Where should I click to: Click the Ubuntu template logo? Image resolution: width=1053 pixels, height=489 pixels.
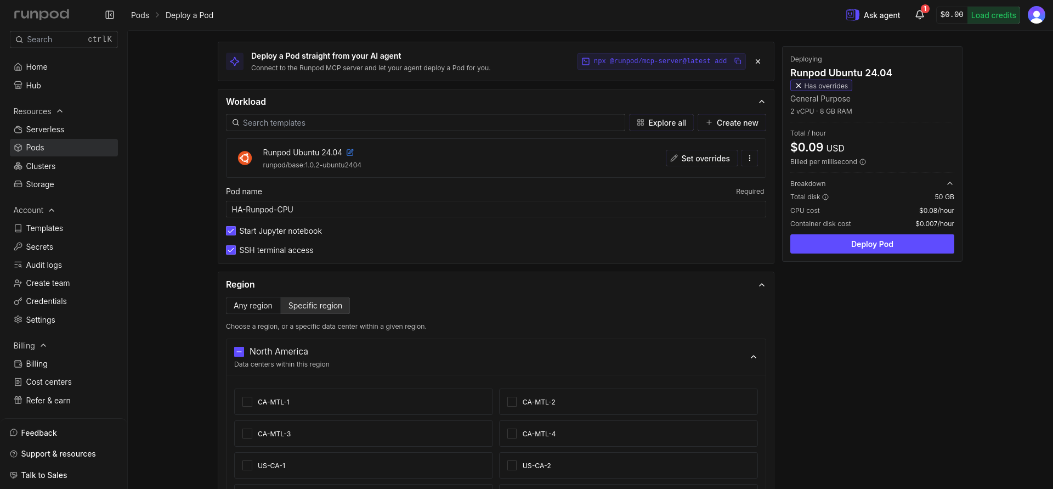tap(245, 158)
